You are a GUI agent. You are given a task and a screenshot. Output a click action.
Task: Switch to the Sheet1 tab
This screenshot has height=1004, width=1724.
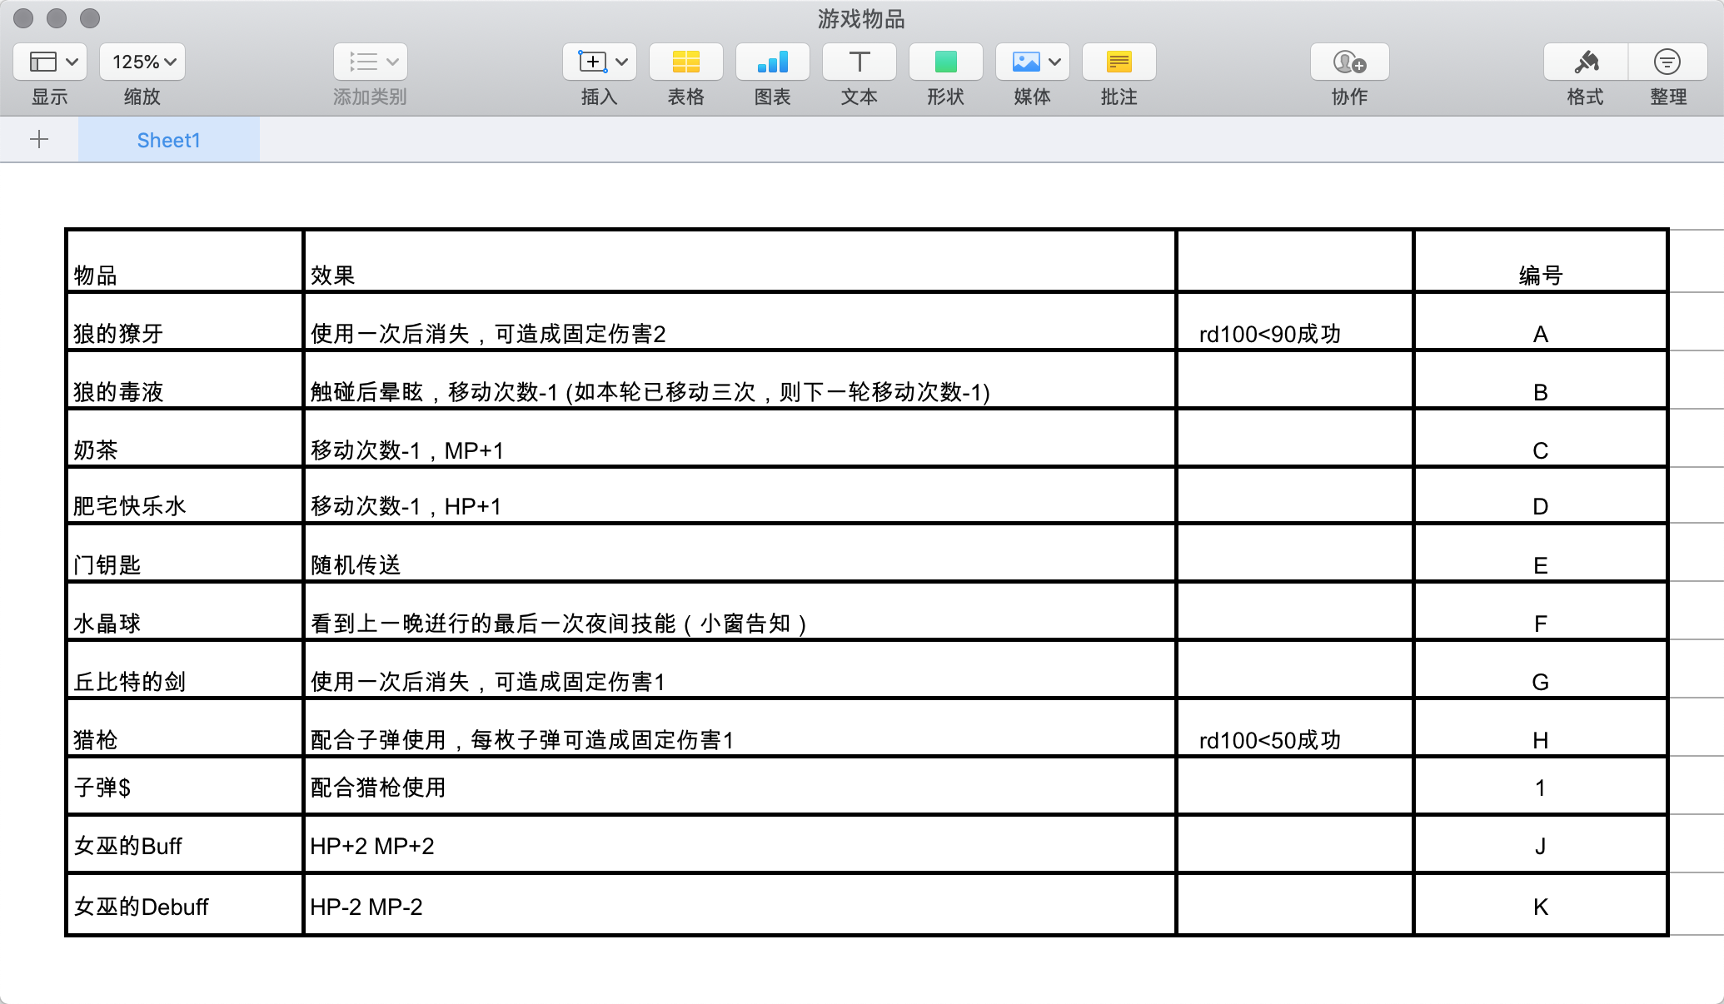coord(169,140)
